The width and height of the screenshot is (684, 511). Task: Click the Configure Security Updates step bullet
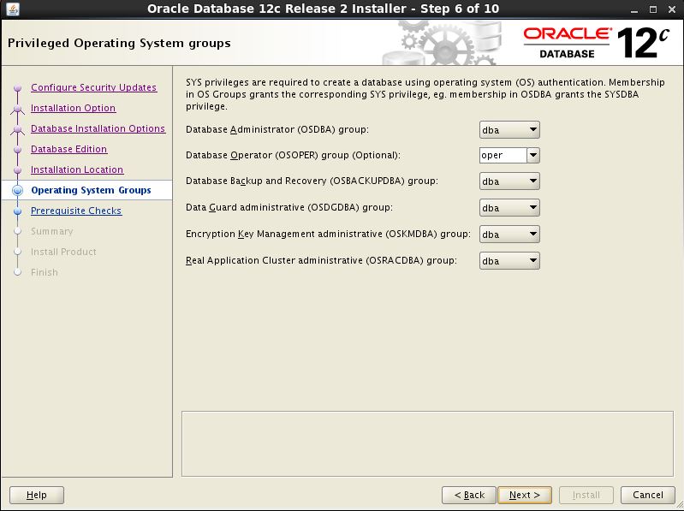pos(17,87)
